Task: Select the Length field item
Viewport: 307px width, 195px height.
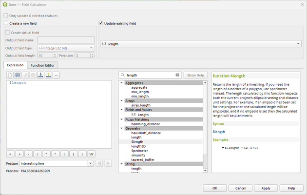Action: (143, 115)
